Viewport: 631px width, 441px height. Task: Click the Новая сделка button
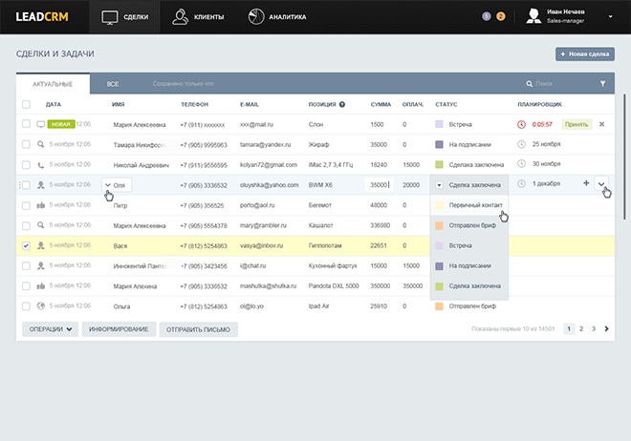[x=584, y=55]
